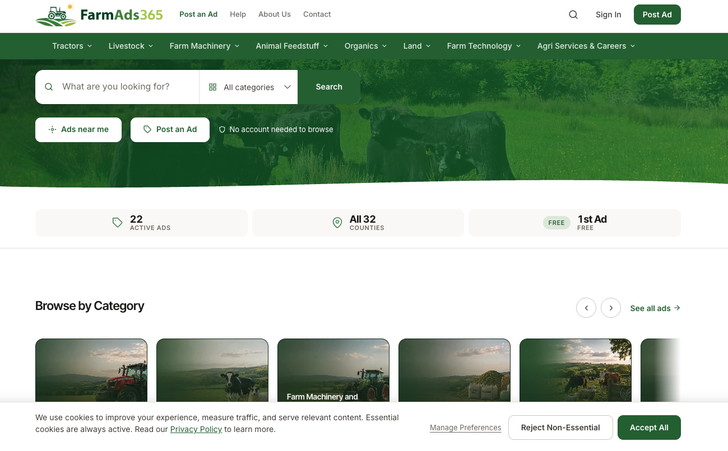
Task: Show next categories with right arrow
Action: click(x=611, y=308)
